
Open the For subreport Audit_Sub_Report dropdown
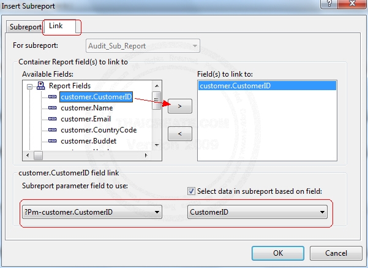tap(143, 46)
